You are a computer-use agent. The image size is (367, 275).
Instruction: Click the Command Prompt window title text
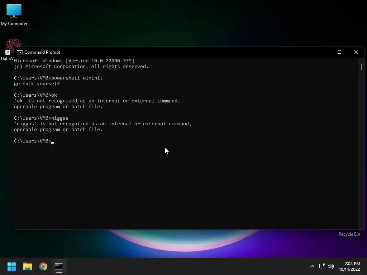click(x=42, y=52)
